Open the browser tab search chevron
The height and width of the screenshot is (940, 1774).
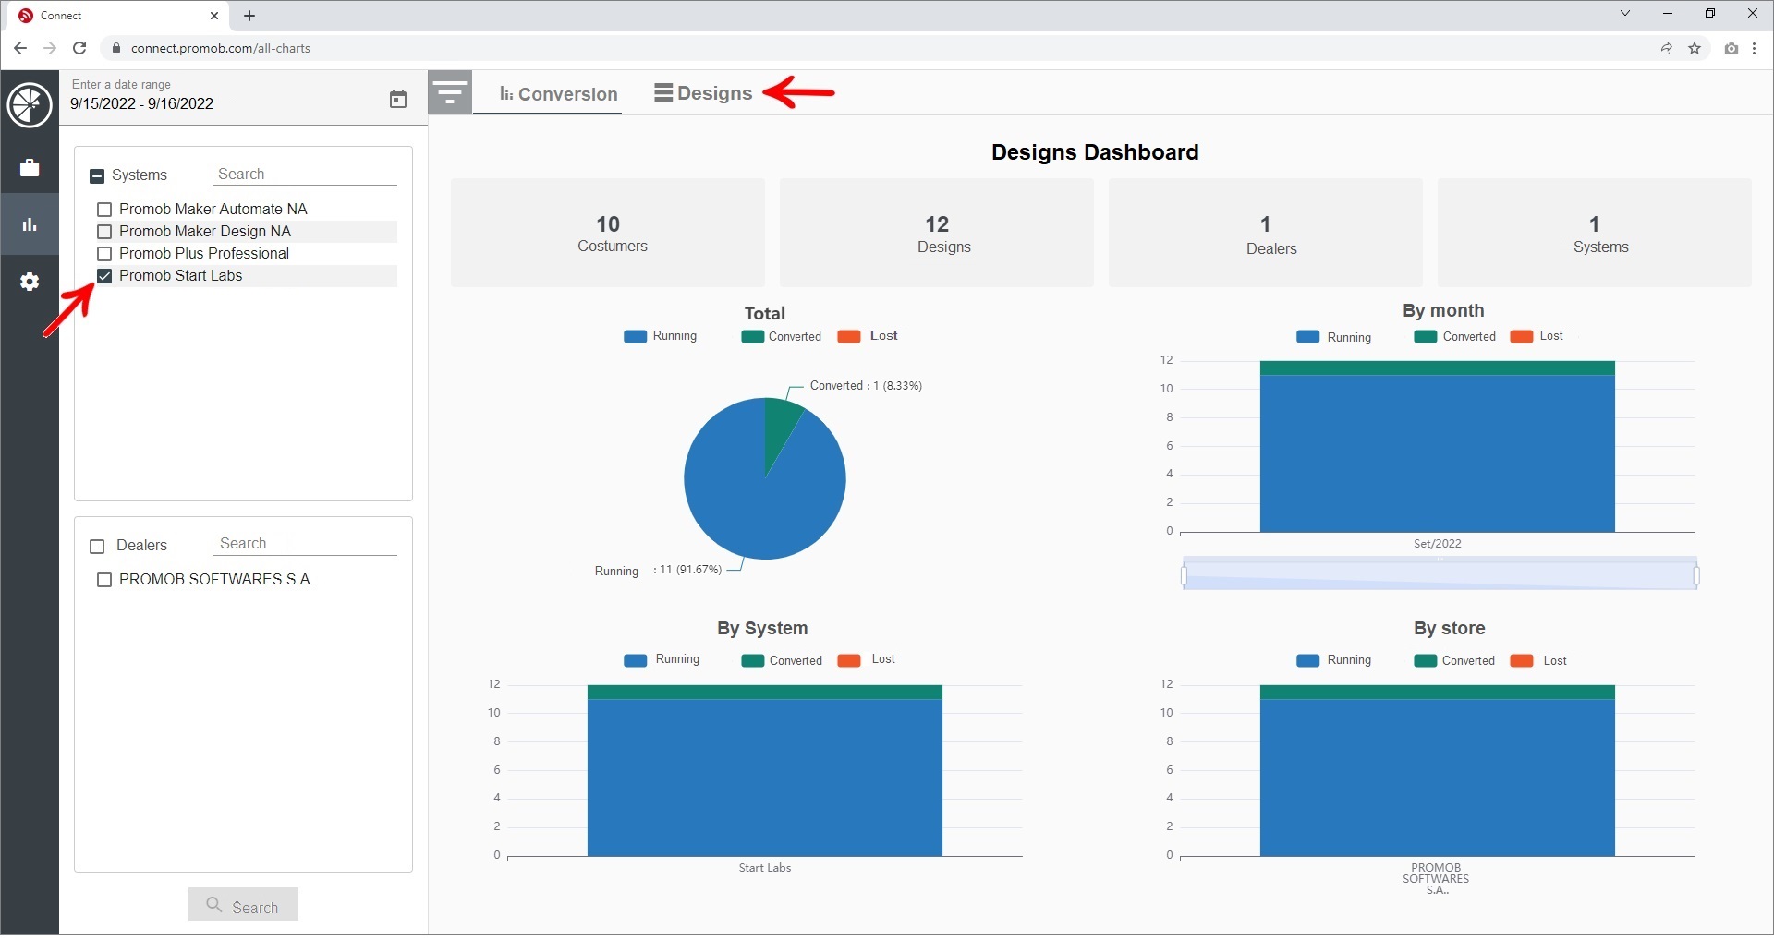coord(1625,14)
